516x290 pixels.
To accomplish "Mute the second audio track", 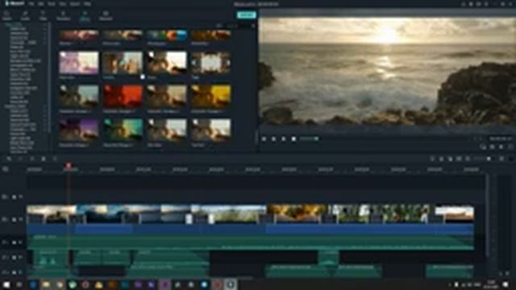I will tap(20, 258).
